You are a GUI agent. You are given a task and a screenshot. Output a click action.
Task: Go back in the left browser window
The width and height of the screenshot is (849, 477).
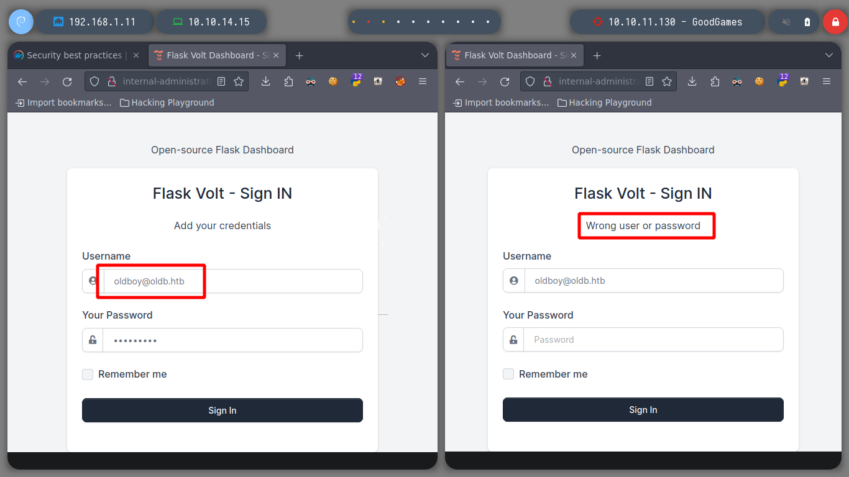(22, 81)
